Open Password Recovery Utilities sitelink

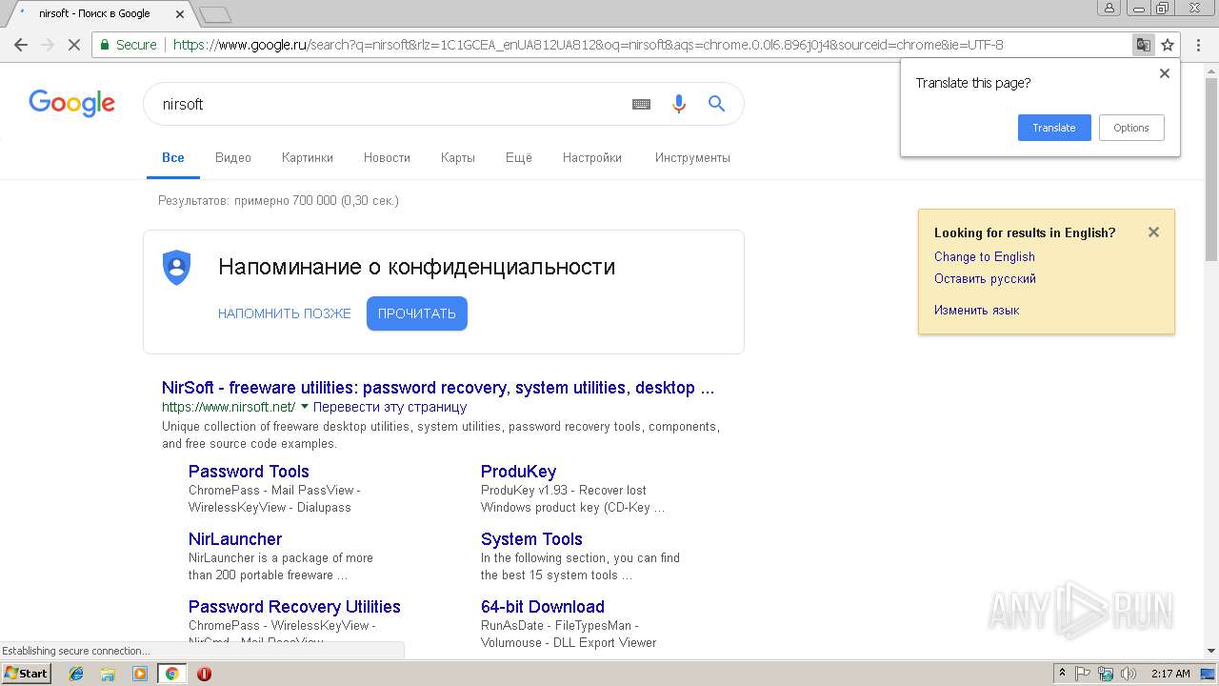[294, 607]
